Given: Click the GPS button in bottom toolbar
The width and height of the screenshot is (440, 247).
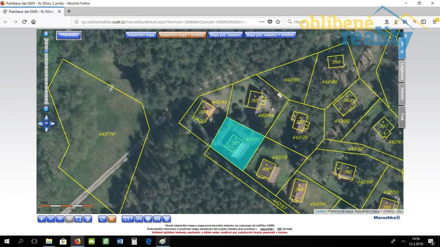Looking at the screenshot, I should pyautogui.click(x=139, y=219).
